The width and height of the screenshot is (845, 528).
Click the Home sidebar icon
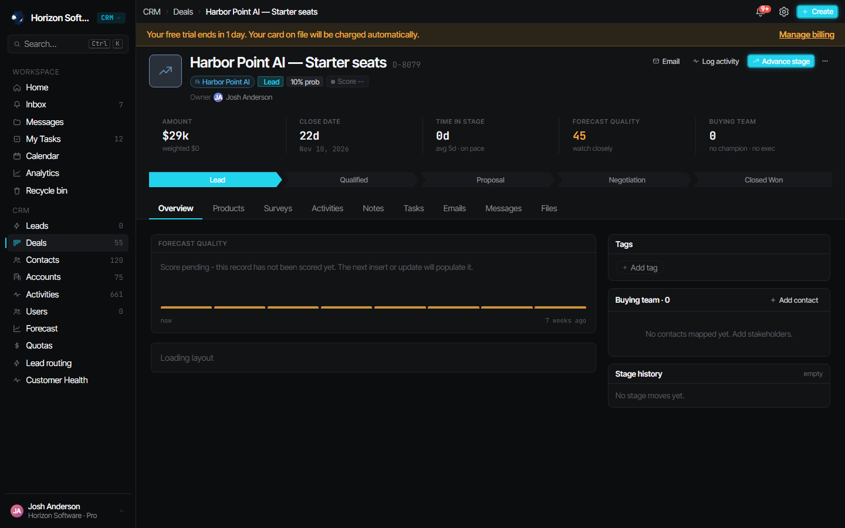point(17,87)
